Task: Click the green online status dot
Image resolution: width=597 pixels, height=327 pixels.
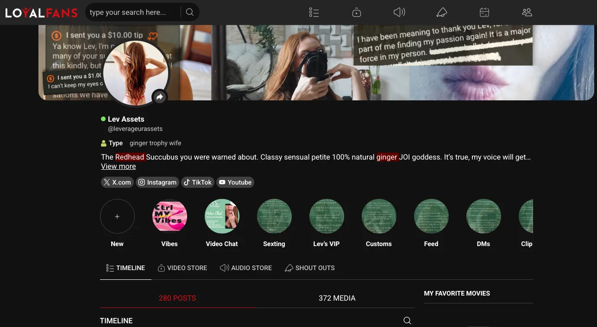Action: tap(103, 119)
